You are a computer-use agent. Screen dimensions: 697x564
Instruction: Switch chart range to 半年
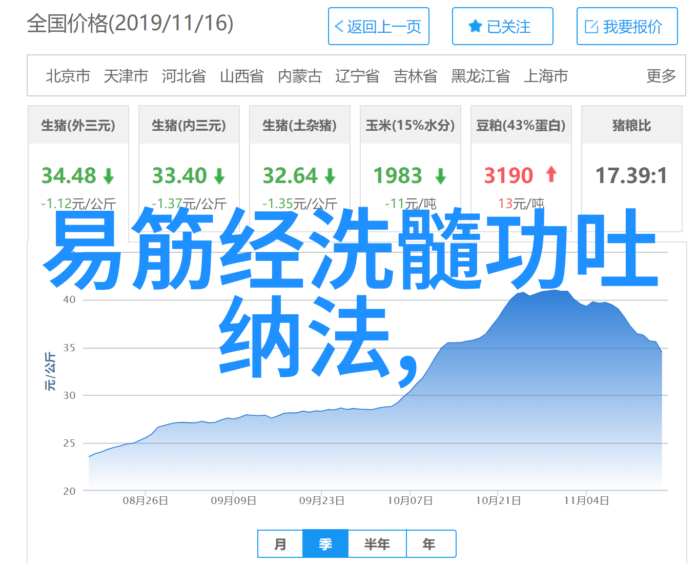pos(377,544)
